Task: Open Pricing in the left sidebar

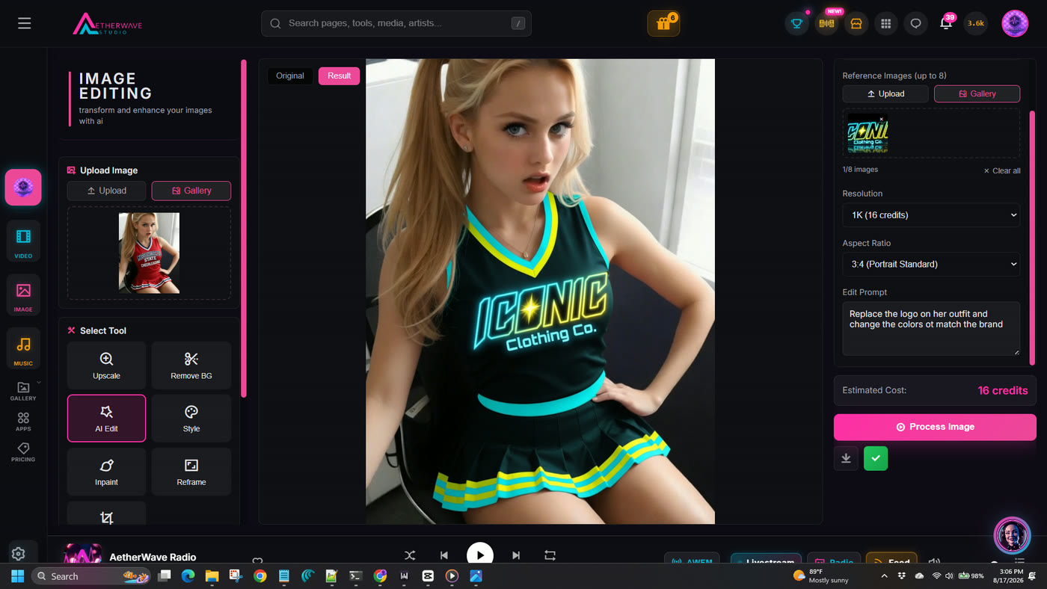Action: 23,452
